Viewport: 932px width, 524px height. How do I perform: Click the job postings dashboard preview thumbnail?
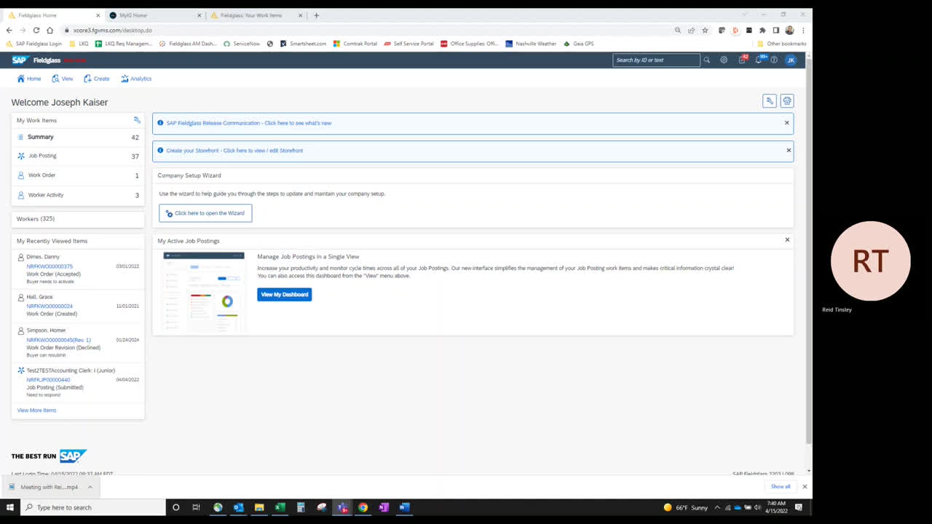click(204, 291)
